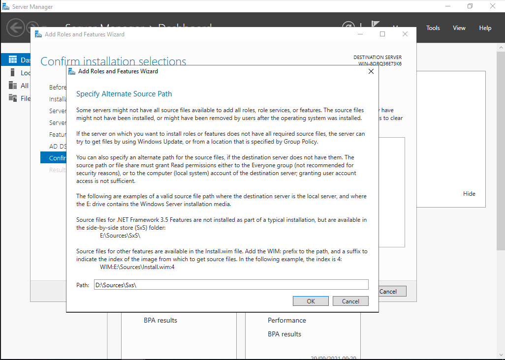
Task: Open Performance in the right tile
Action: click(286, 321)
